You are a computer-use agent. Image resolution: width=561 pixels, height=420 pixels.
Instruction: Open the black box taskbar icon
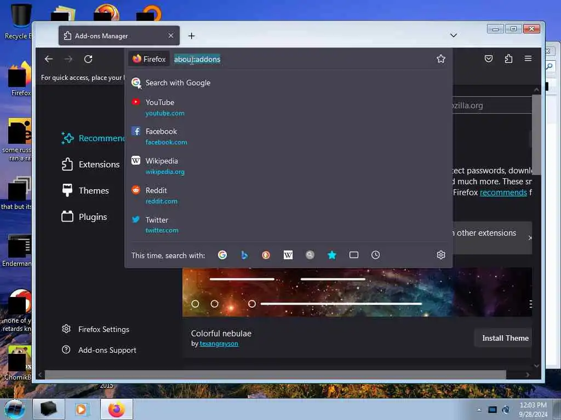(49, 409)
